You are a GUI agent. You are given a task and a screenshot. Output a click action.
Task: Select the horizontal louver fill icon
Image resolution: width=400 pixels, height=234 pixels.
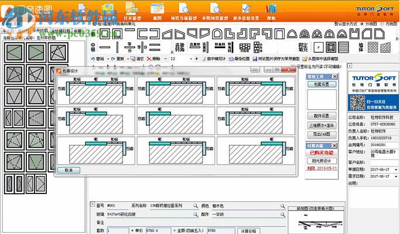343,48
